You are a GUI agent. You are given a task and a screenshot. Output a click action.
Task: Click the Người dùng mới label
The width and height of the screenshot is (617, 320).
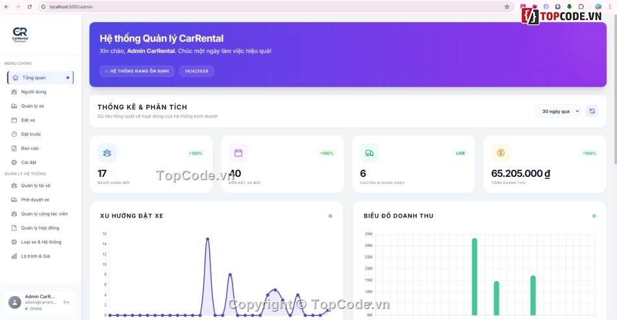pos(114,183)
